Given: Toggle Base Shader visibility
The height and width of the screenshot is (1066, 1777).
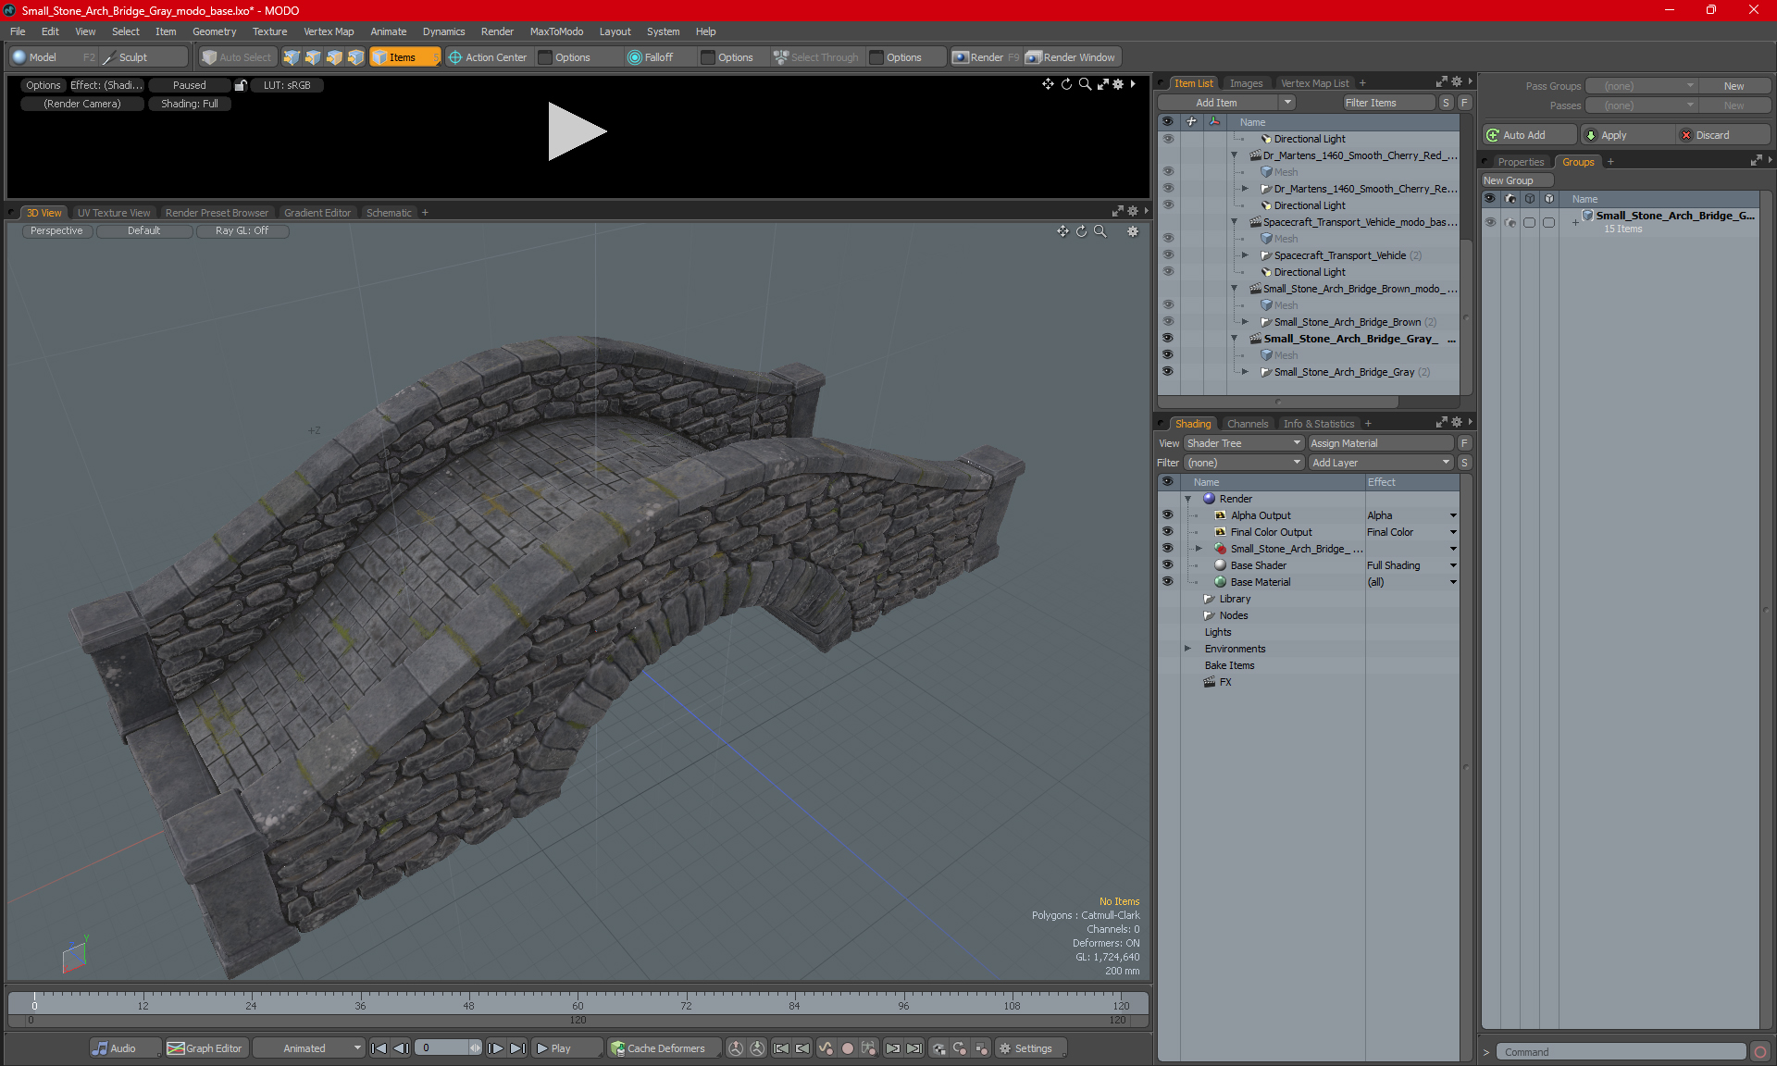Looking at the screenshot, I should [1167, 565].
